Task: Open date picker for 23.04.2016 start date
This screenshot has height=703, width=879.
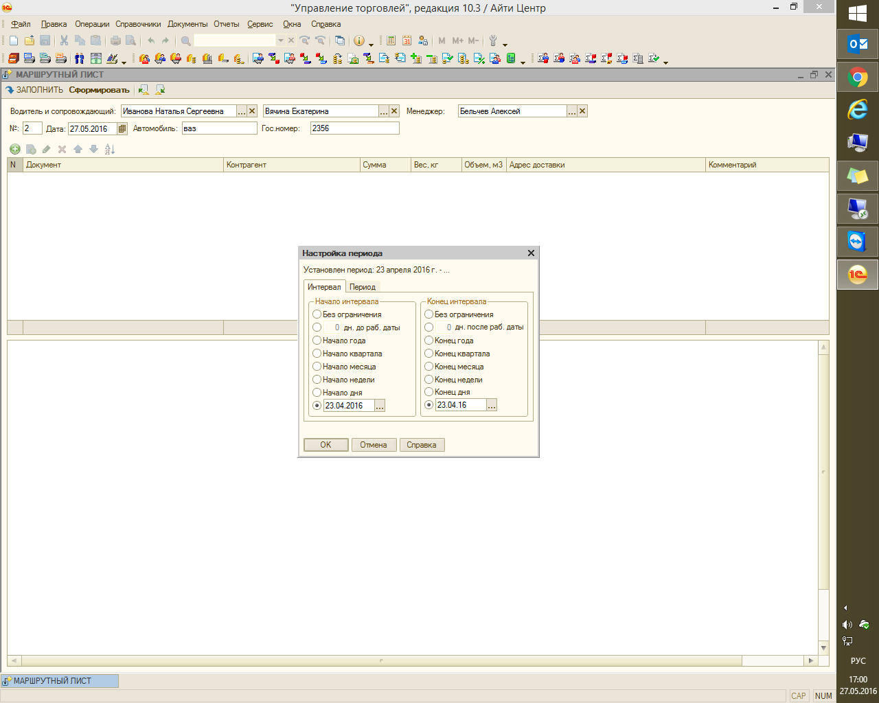Action: pyautogui.click(x=380, y=406)
